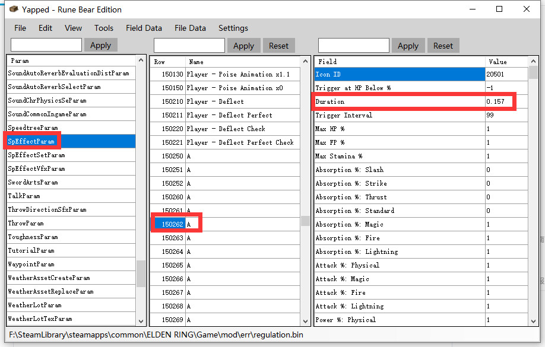Click the Row list scrollbar thumb
Viewport: 545px width, 347px height.
pyautogui.click(x=305, y=221)
